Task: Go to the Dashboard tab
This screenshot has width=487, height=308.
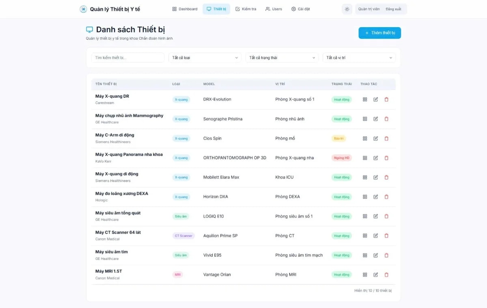Action: [185, 9]
